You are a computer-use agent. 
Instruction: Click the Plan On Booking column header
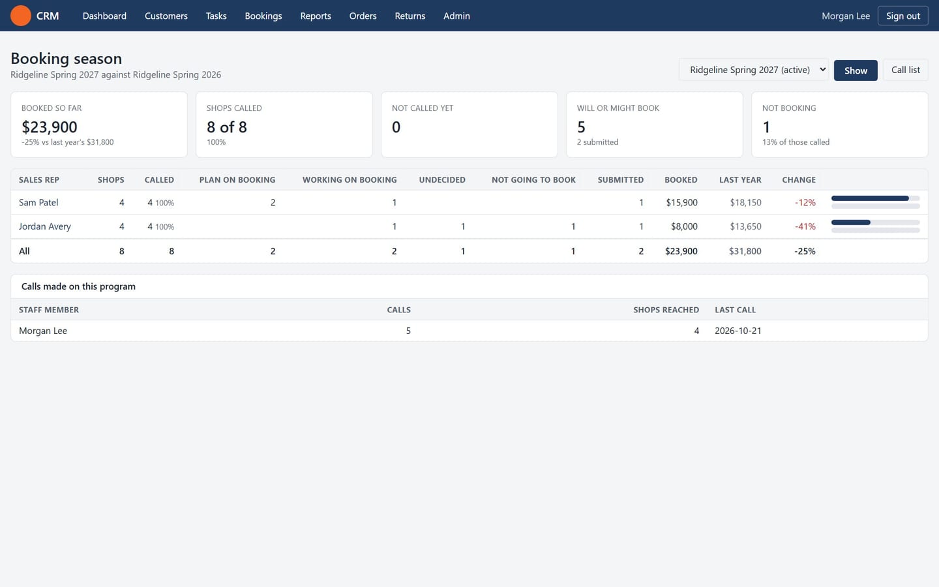coord(237,179)
